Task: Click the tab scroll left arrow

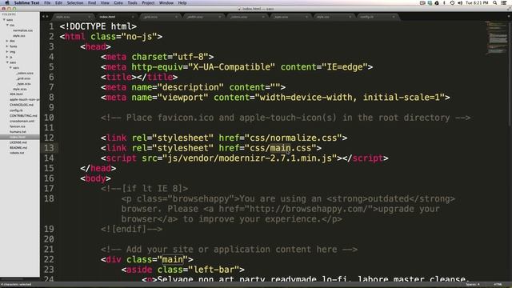Action: coord(43,16)
